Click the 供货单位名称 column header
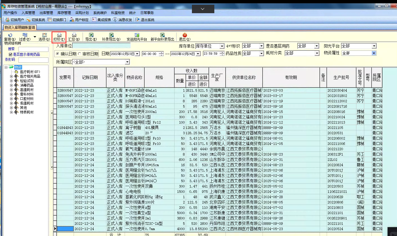The height and width of the screenshot is (236, 397). point(244,77)
